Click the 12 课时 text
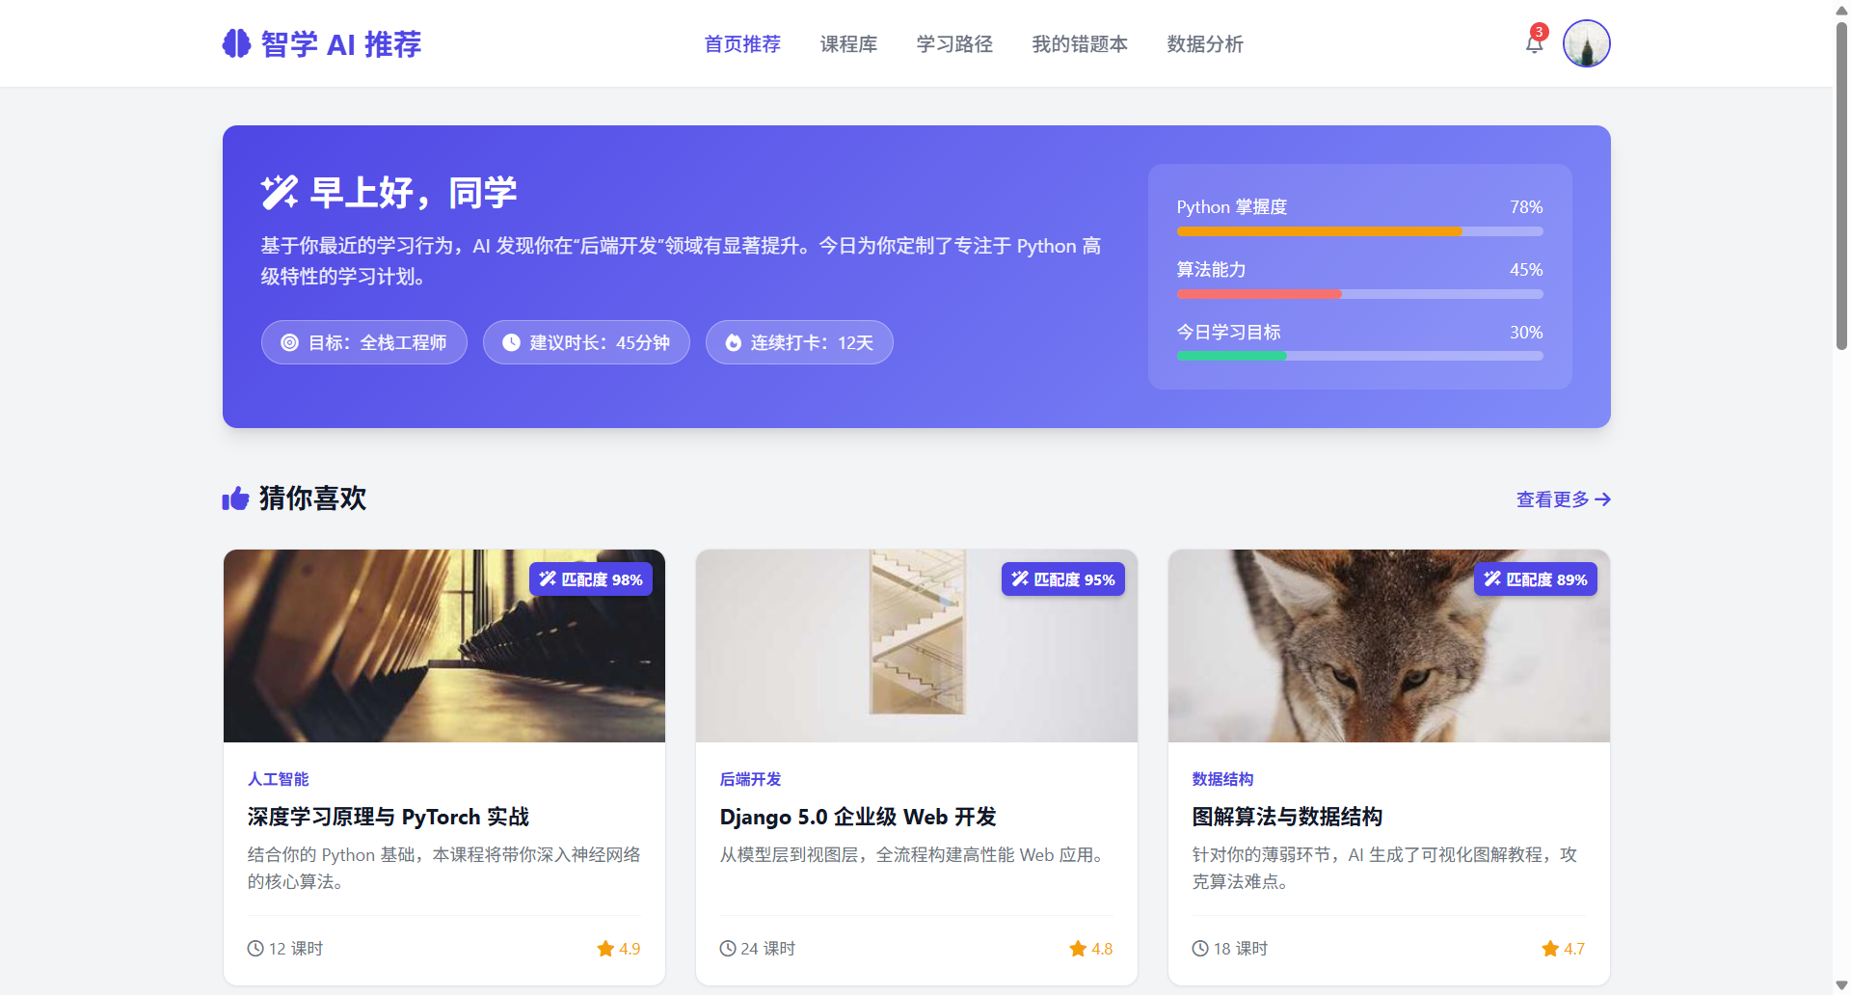1851x995 pixels. pos(296,949)
